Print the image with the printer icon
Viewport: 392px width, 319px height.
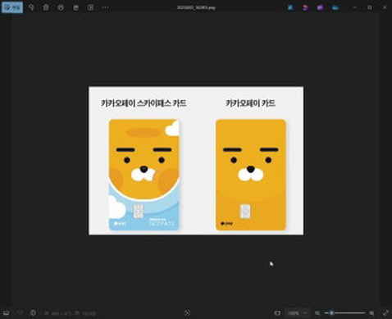point(61,7)
